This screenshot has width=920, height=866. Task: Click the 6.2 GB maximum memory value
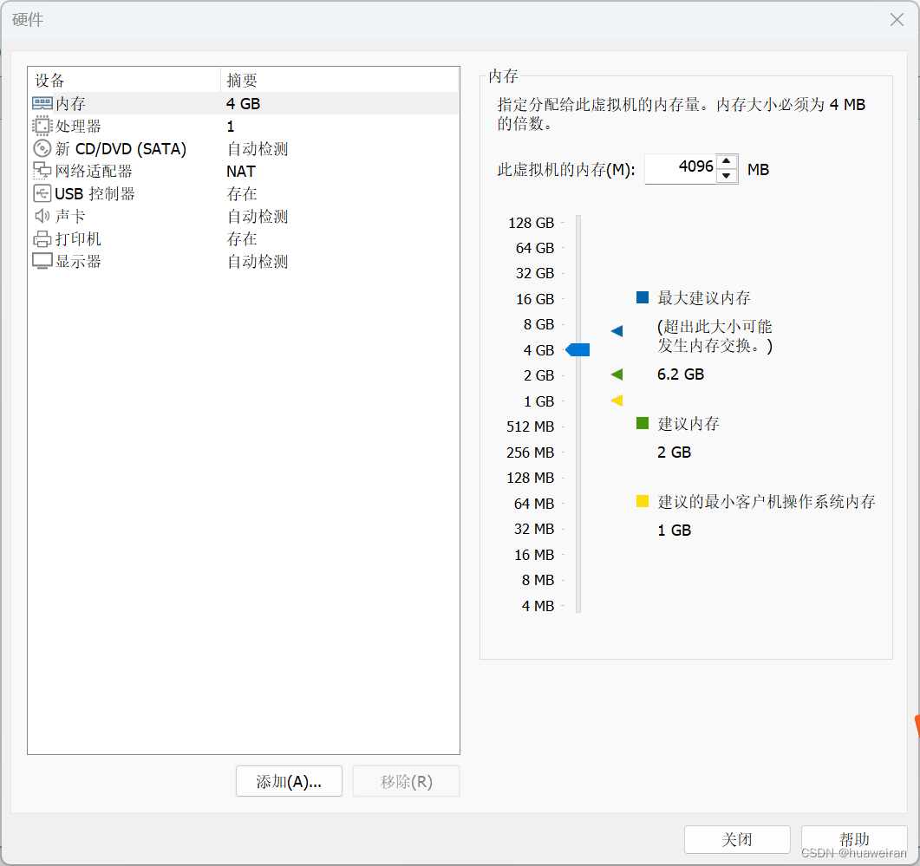point(681,374)
